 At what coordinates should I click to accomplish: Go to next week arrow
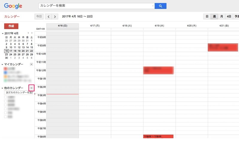(x=55, y=16)
